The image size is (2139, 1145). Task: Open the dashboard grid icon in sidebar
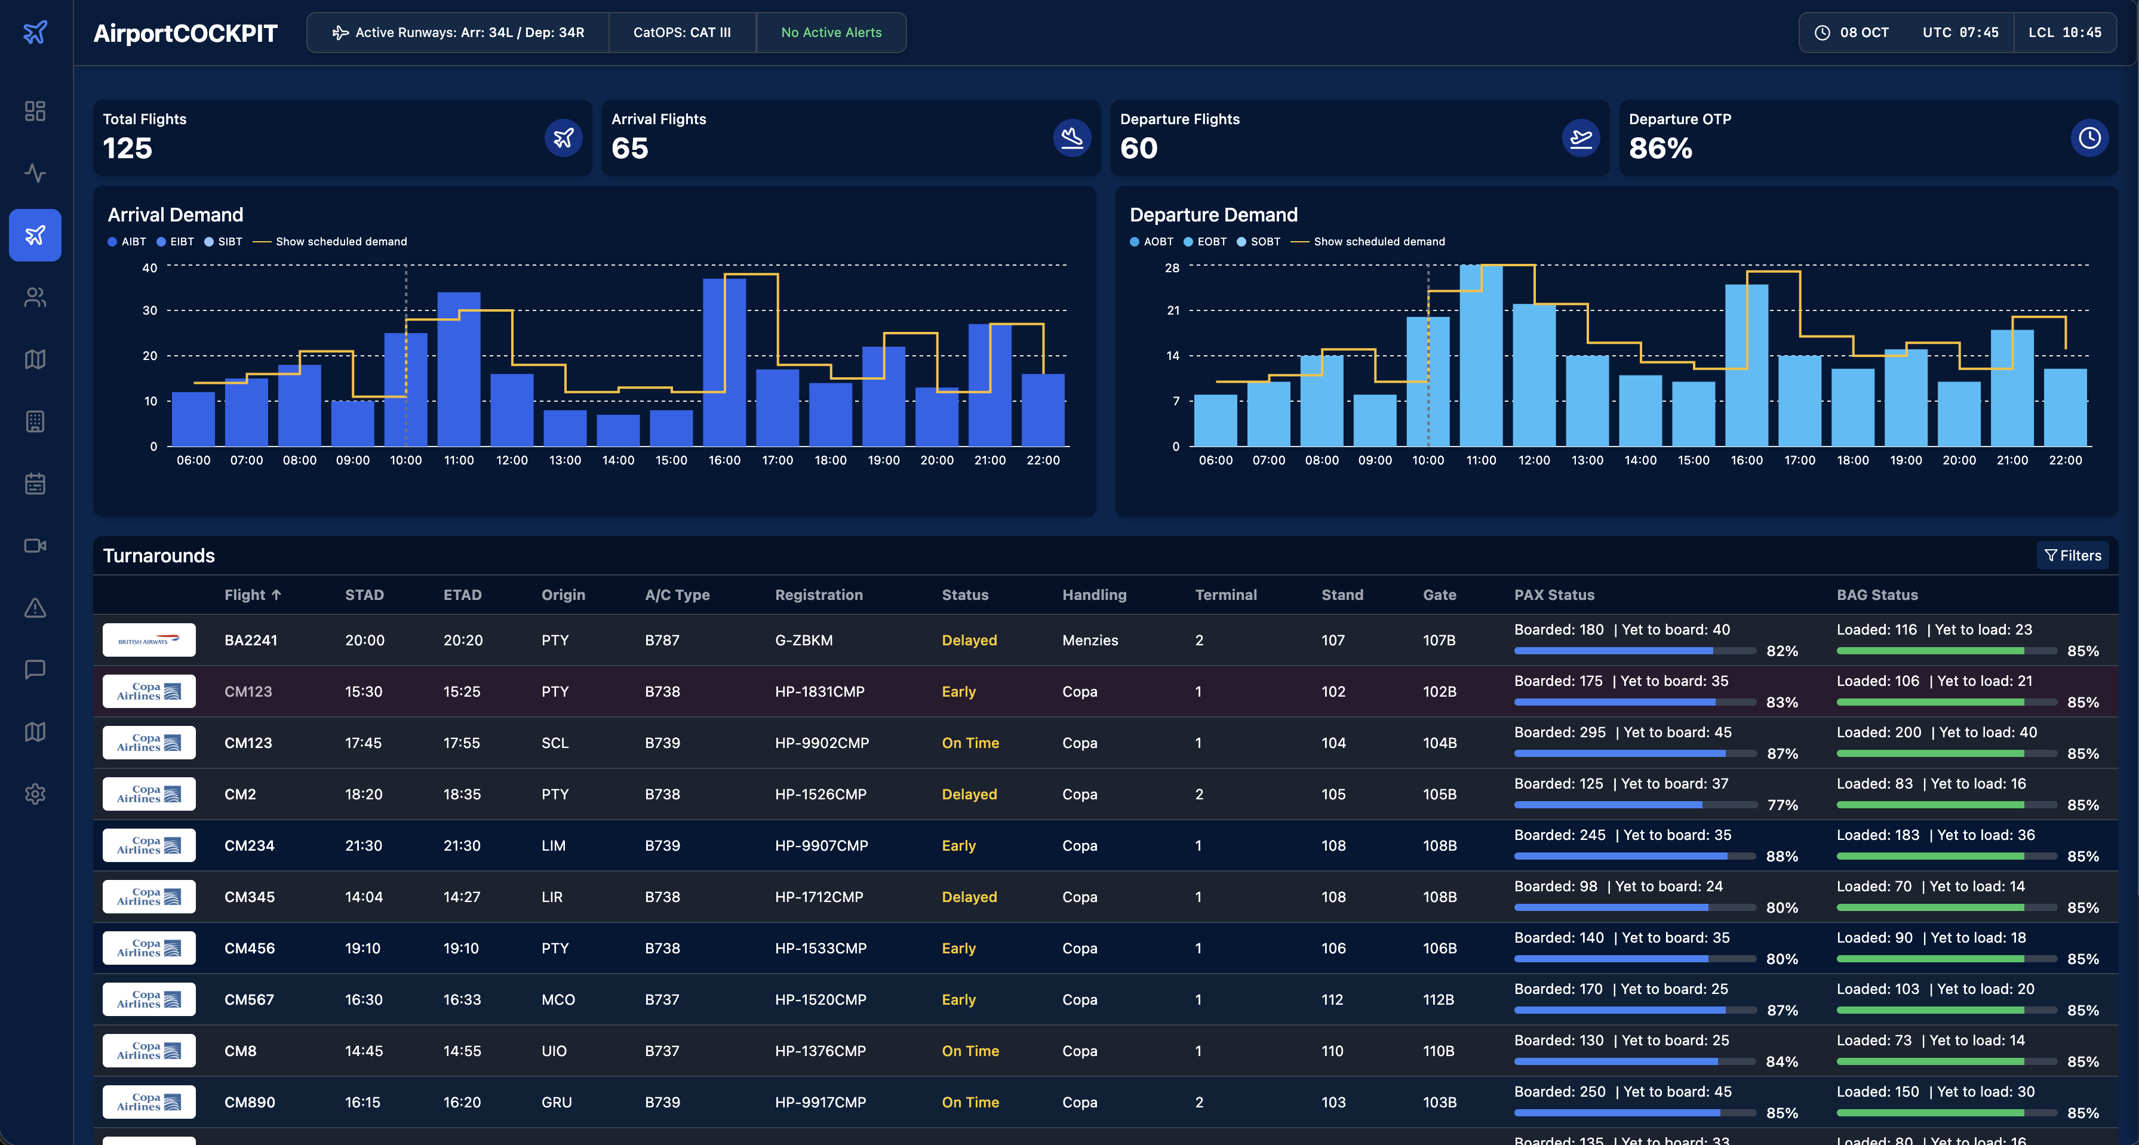point(35,111)
